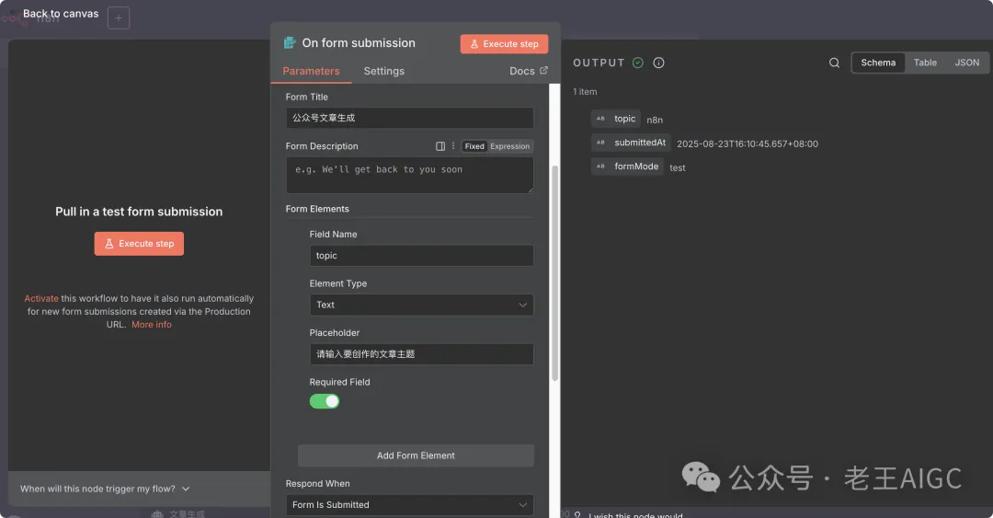Click the submittedAt field pill in output
This screenshot has height=518, width=993.
(x=631, y=143)
